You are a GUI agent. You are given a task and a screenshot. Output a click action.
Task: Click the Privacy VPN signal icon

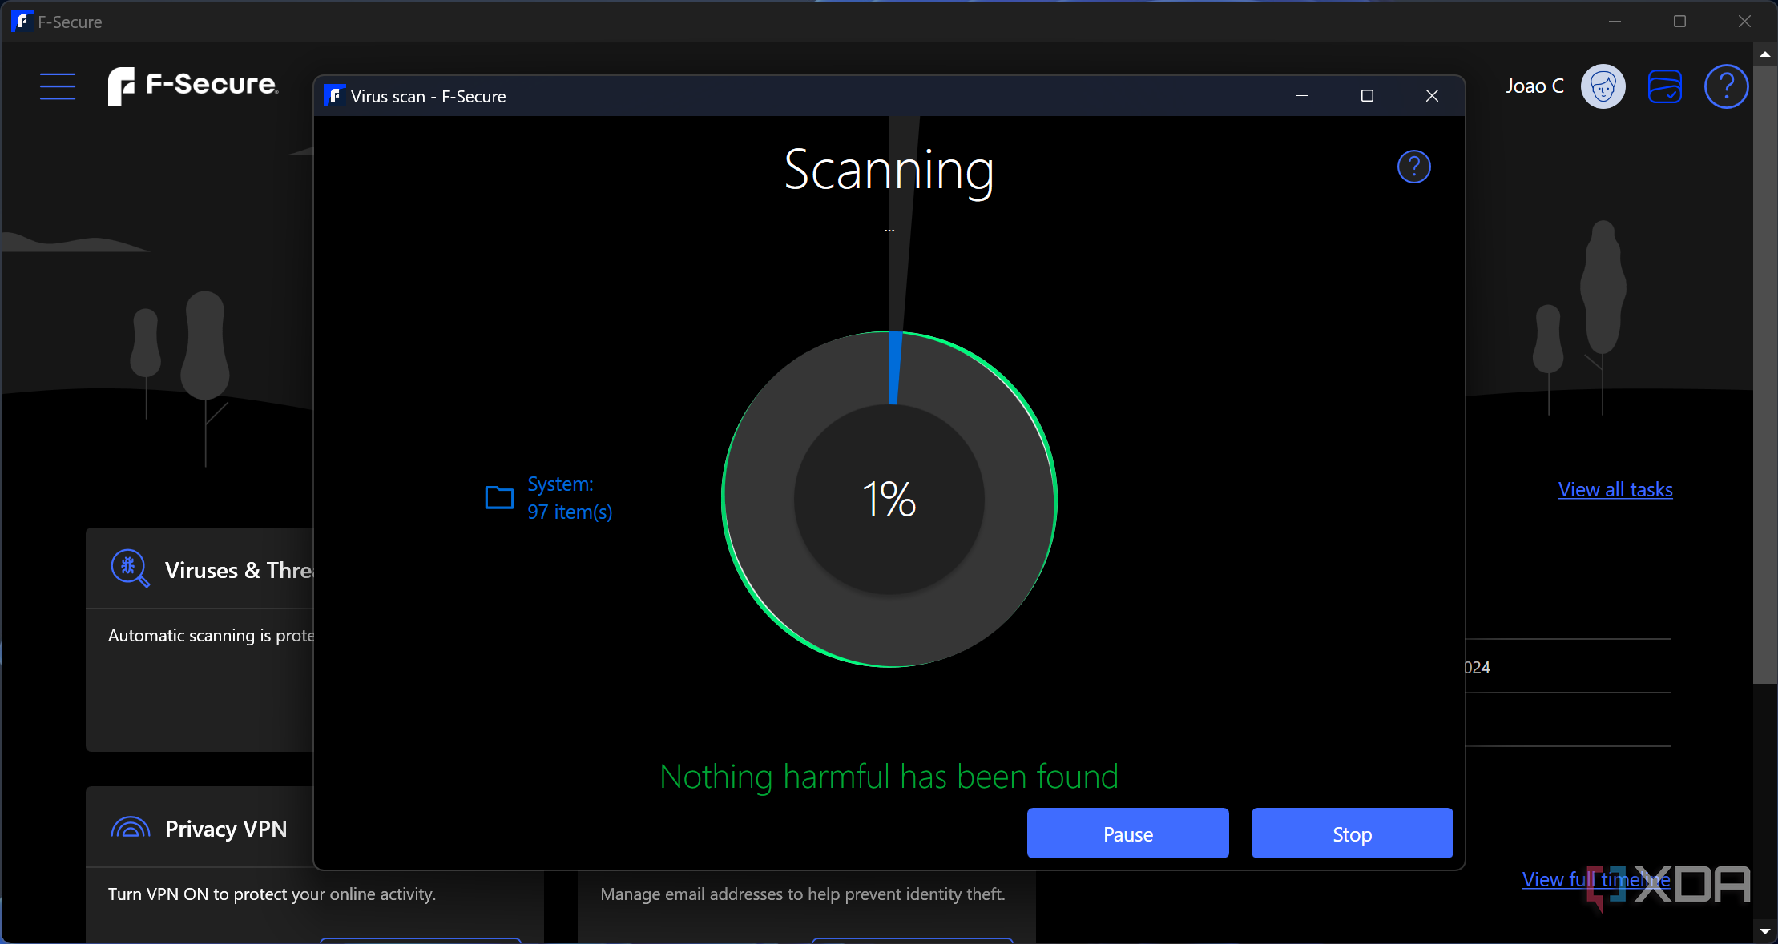pyautogui.click(x=131, y=828)
